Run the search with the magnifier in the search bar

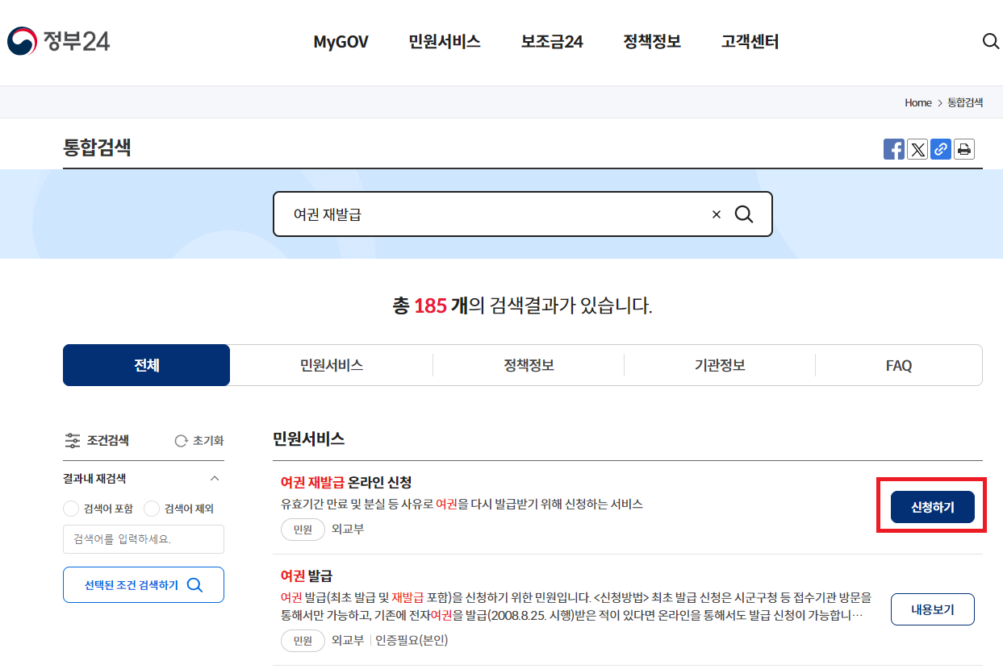point(743,214)
